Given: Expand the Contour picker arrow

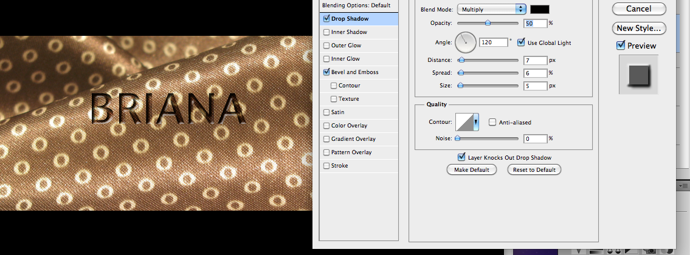Looking at the screenshot, I should pyautogui.click(x=476, y=122).
